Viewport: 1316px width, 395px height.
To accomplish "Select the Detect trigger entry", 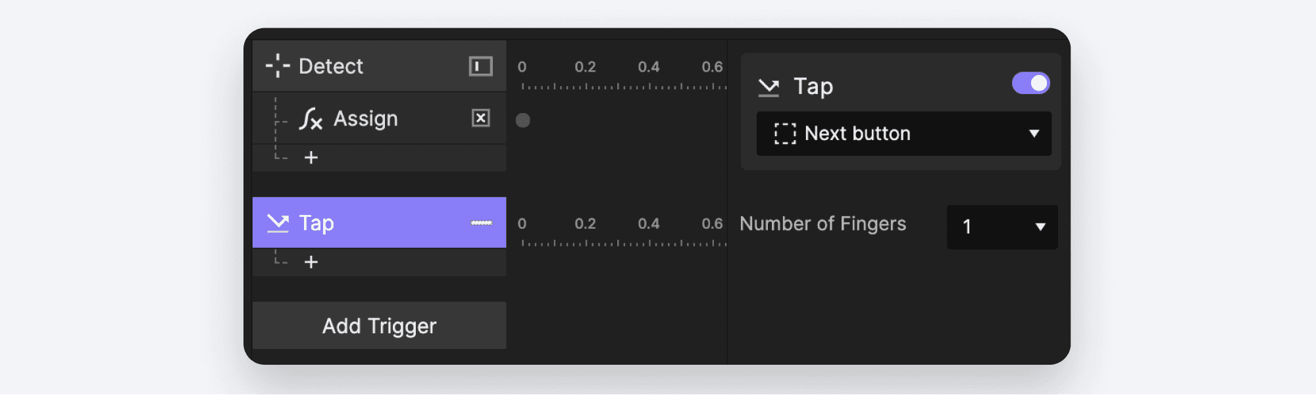I will [x=332, y=66].
